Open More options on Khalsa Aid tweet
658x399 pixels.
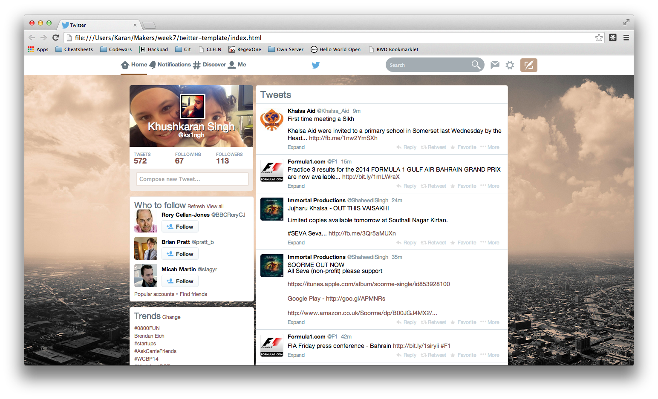coord(490,147)
